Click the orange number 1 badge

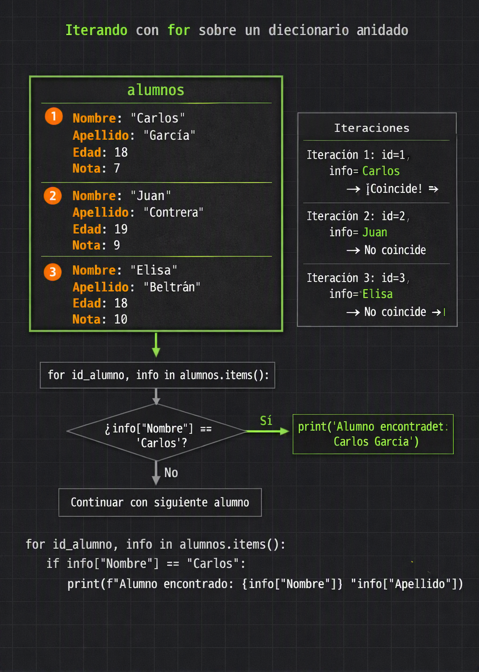point(54,116)
